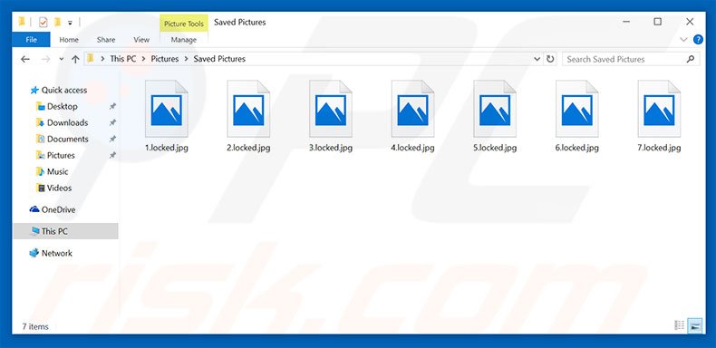Screen dimensions: 716x348
Task: Open the address bar history dropdown
Action: (x=537, y=59)
